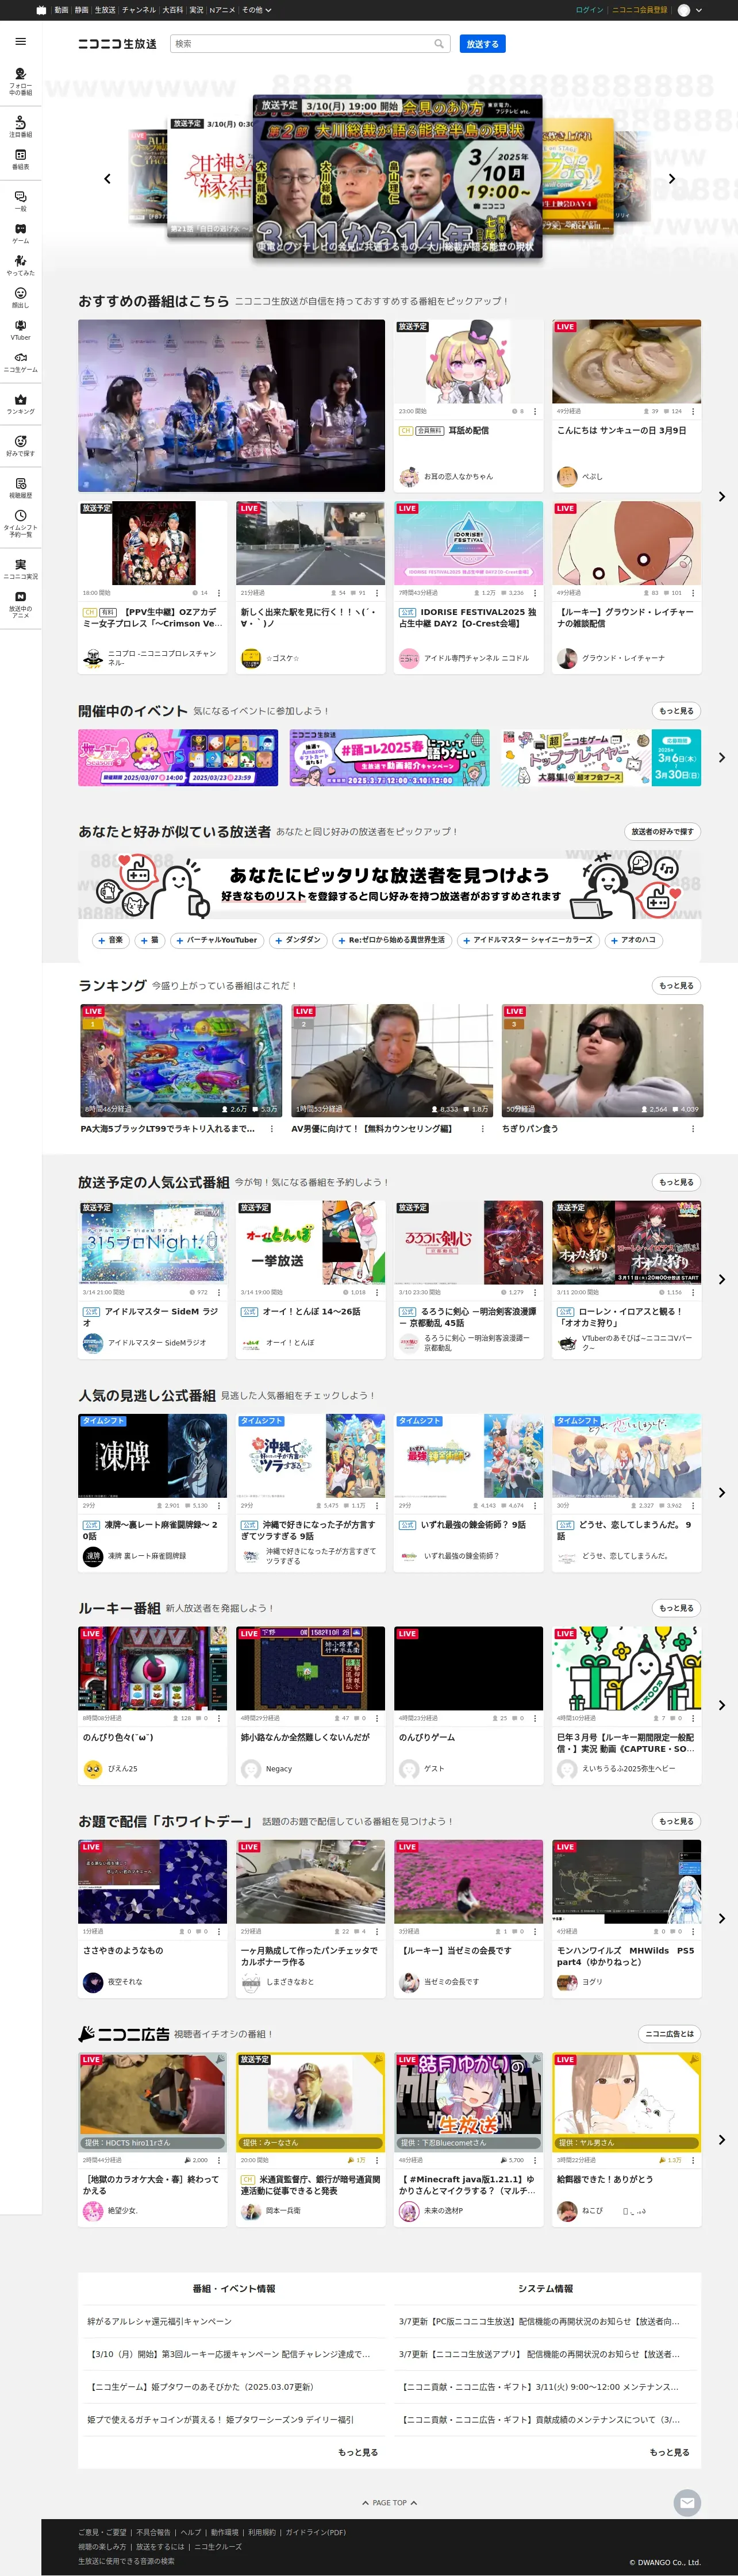
Task: Go to next carousel slide
Action: (x=672, y=179)
